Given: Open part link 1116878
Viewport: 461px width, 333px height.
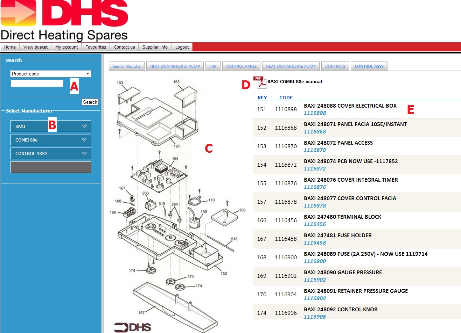Looking at the screenshot, I should pyautogui.click(x=315, y=206).
